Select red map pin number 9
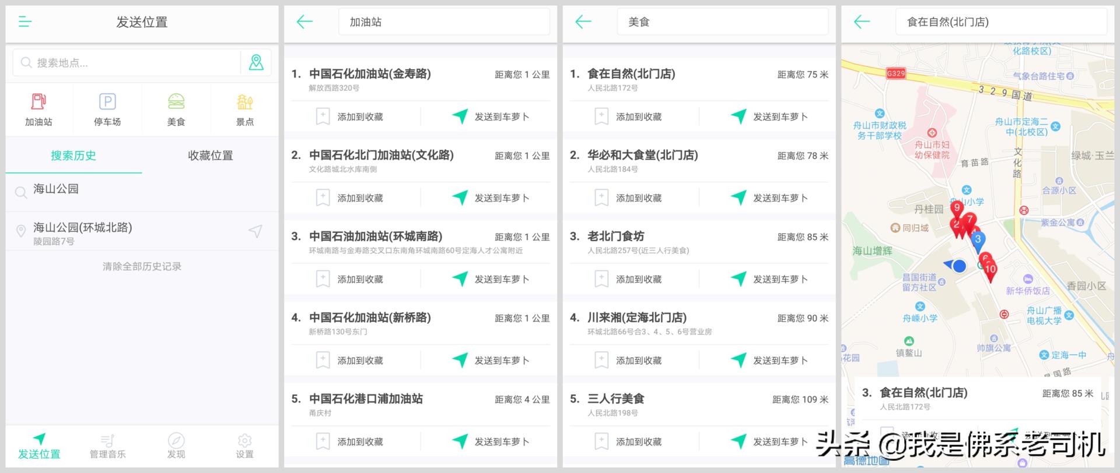Image resolution: width=1120 pixels, height=473 pixels. click(957, 209)
